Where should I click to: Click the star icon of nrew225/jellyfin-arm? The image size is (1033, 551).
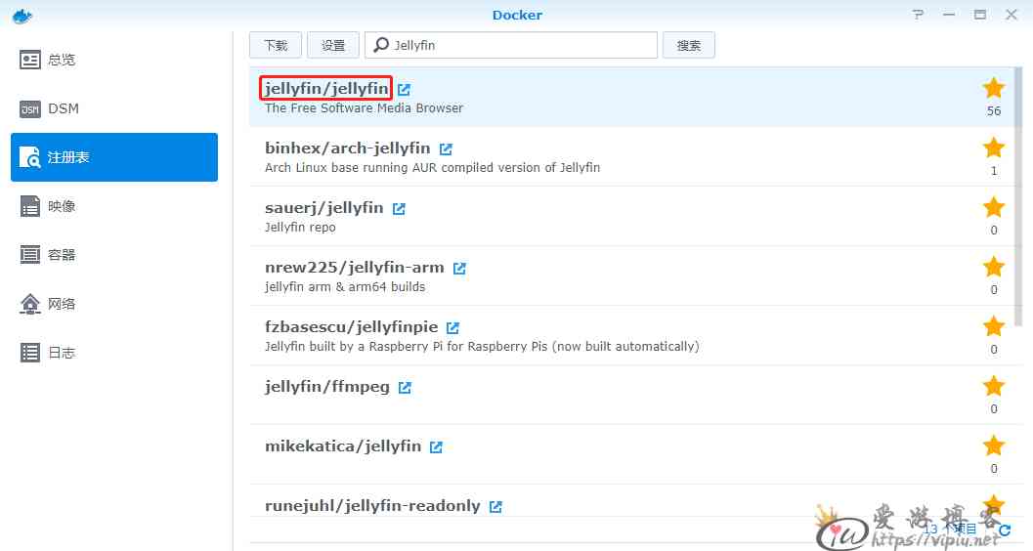point(994,267)
